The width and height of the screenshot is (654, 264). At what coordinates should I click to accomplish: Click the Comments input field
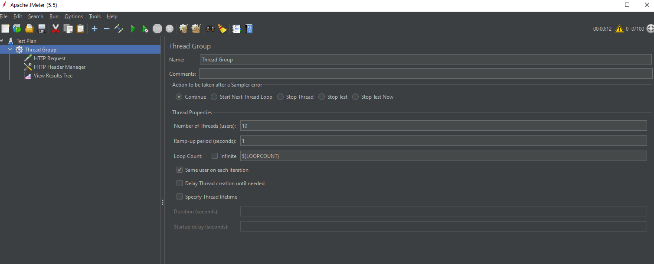pyautogui.click(x=425, y=74)
